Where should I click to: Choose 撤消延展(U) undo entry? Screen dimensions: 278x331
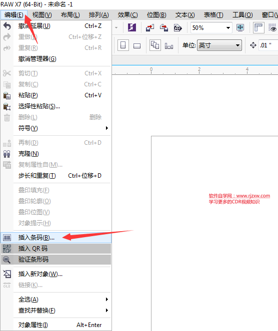(x=56, y=26)
